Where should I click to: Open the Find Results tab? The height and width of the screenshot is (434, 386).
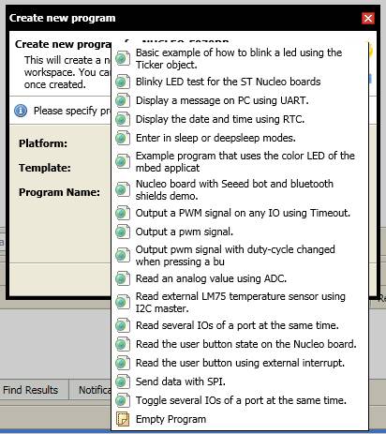(31, 390)
